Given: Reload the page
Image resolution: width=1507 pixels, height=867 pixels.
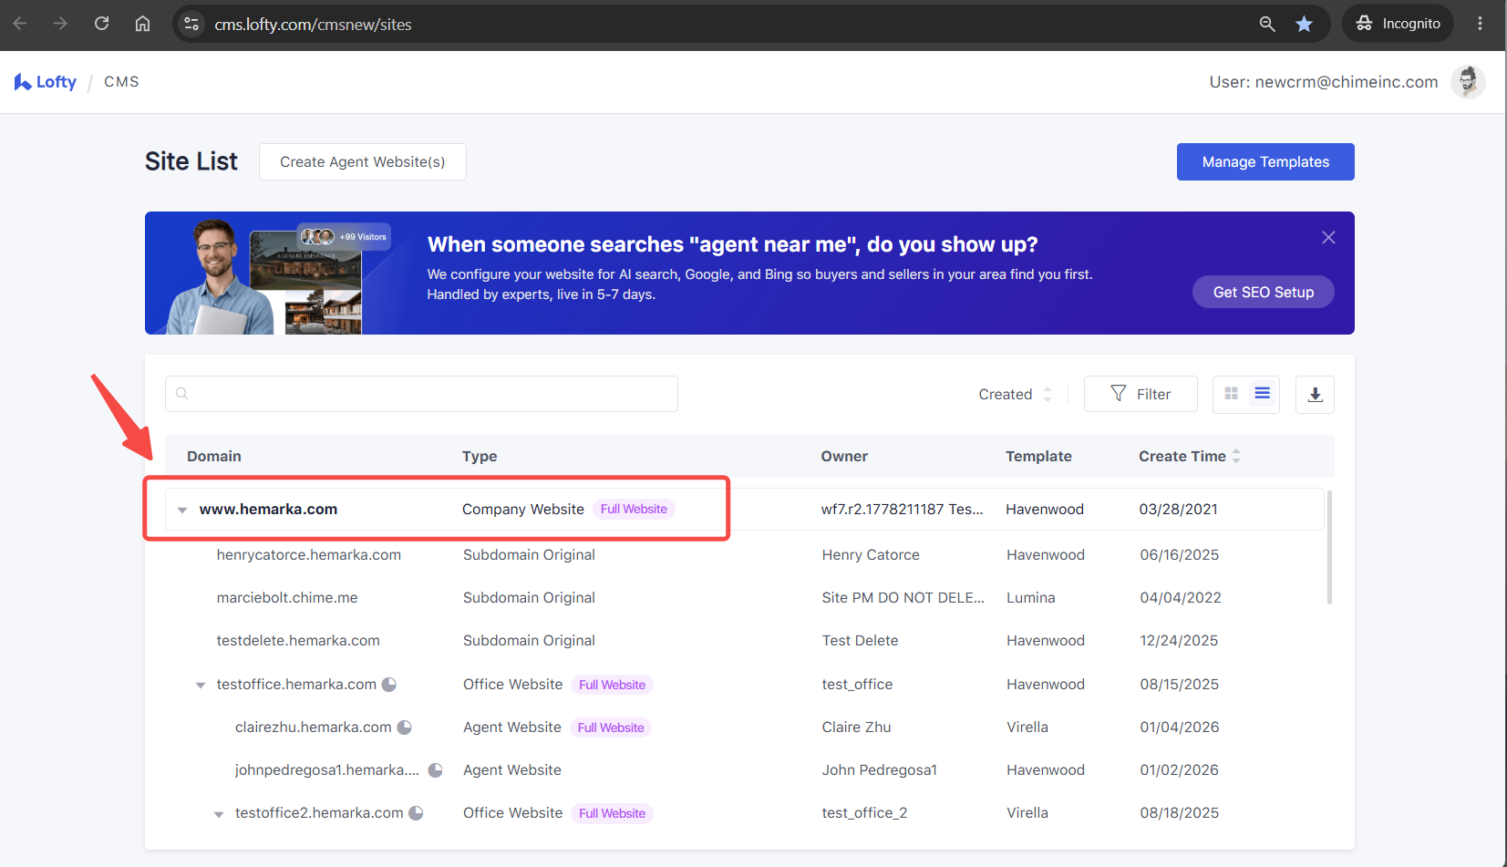Looking at the screenshot, I should point(101,24).
